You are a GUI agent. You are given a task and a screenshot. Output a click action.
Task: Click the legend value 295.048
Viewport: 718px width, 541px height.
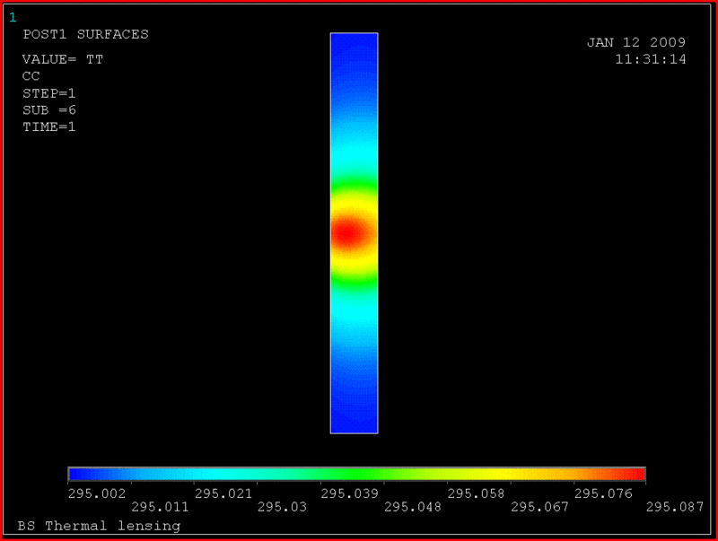click(x=413, y=507)
